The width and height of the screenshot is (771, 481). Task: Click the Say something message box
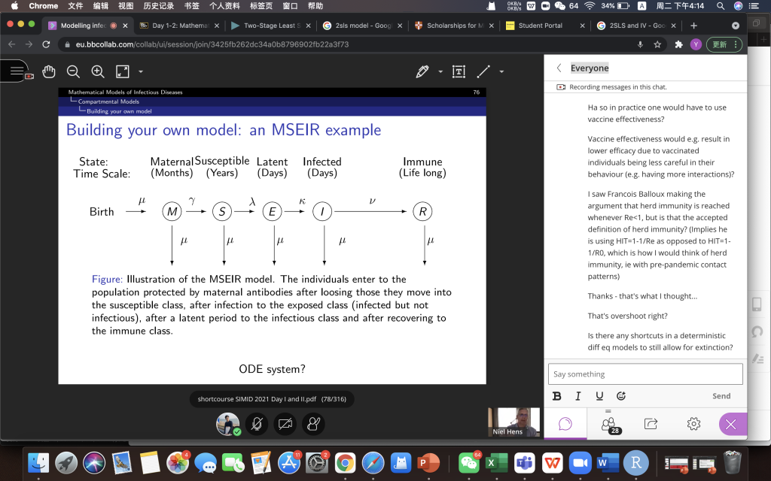645,374
